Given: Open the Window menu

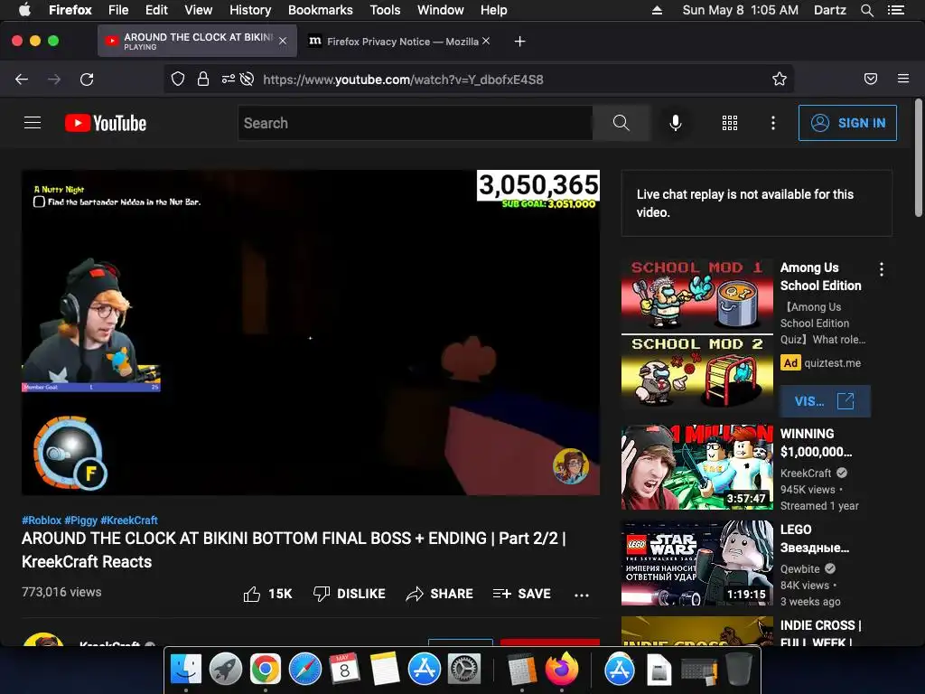Looking at the screenshot, I should coord(441,10).
